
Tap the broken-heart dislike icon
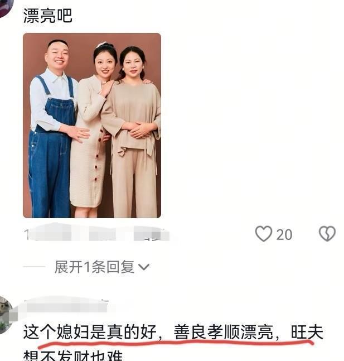pyautogui.click(x=327, y=234)
